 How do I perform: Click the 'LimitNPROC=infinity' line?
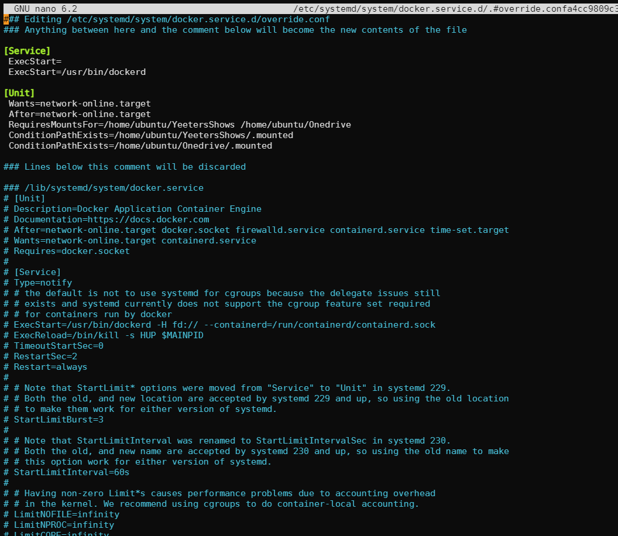coord(59,525)
